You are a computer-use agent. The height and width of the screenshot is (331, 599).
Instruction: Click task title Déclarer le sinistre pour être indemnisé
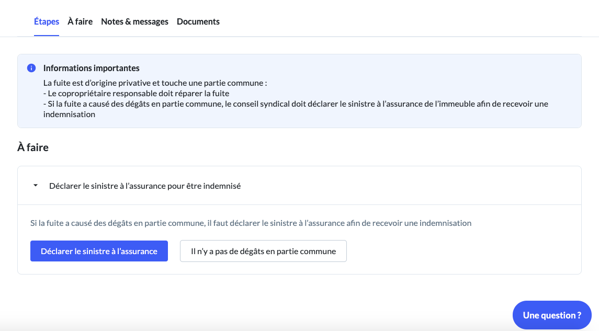[145, 186]
